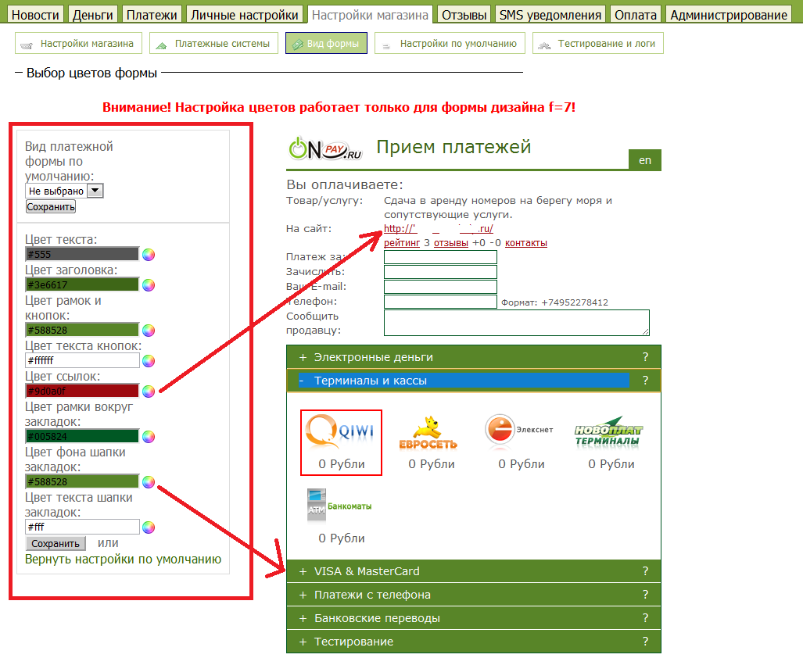Click the OnPay.ru logo

coord(326,148)
